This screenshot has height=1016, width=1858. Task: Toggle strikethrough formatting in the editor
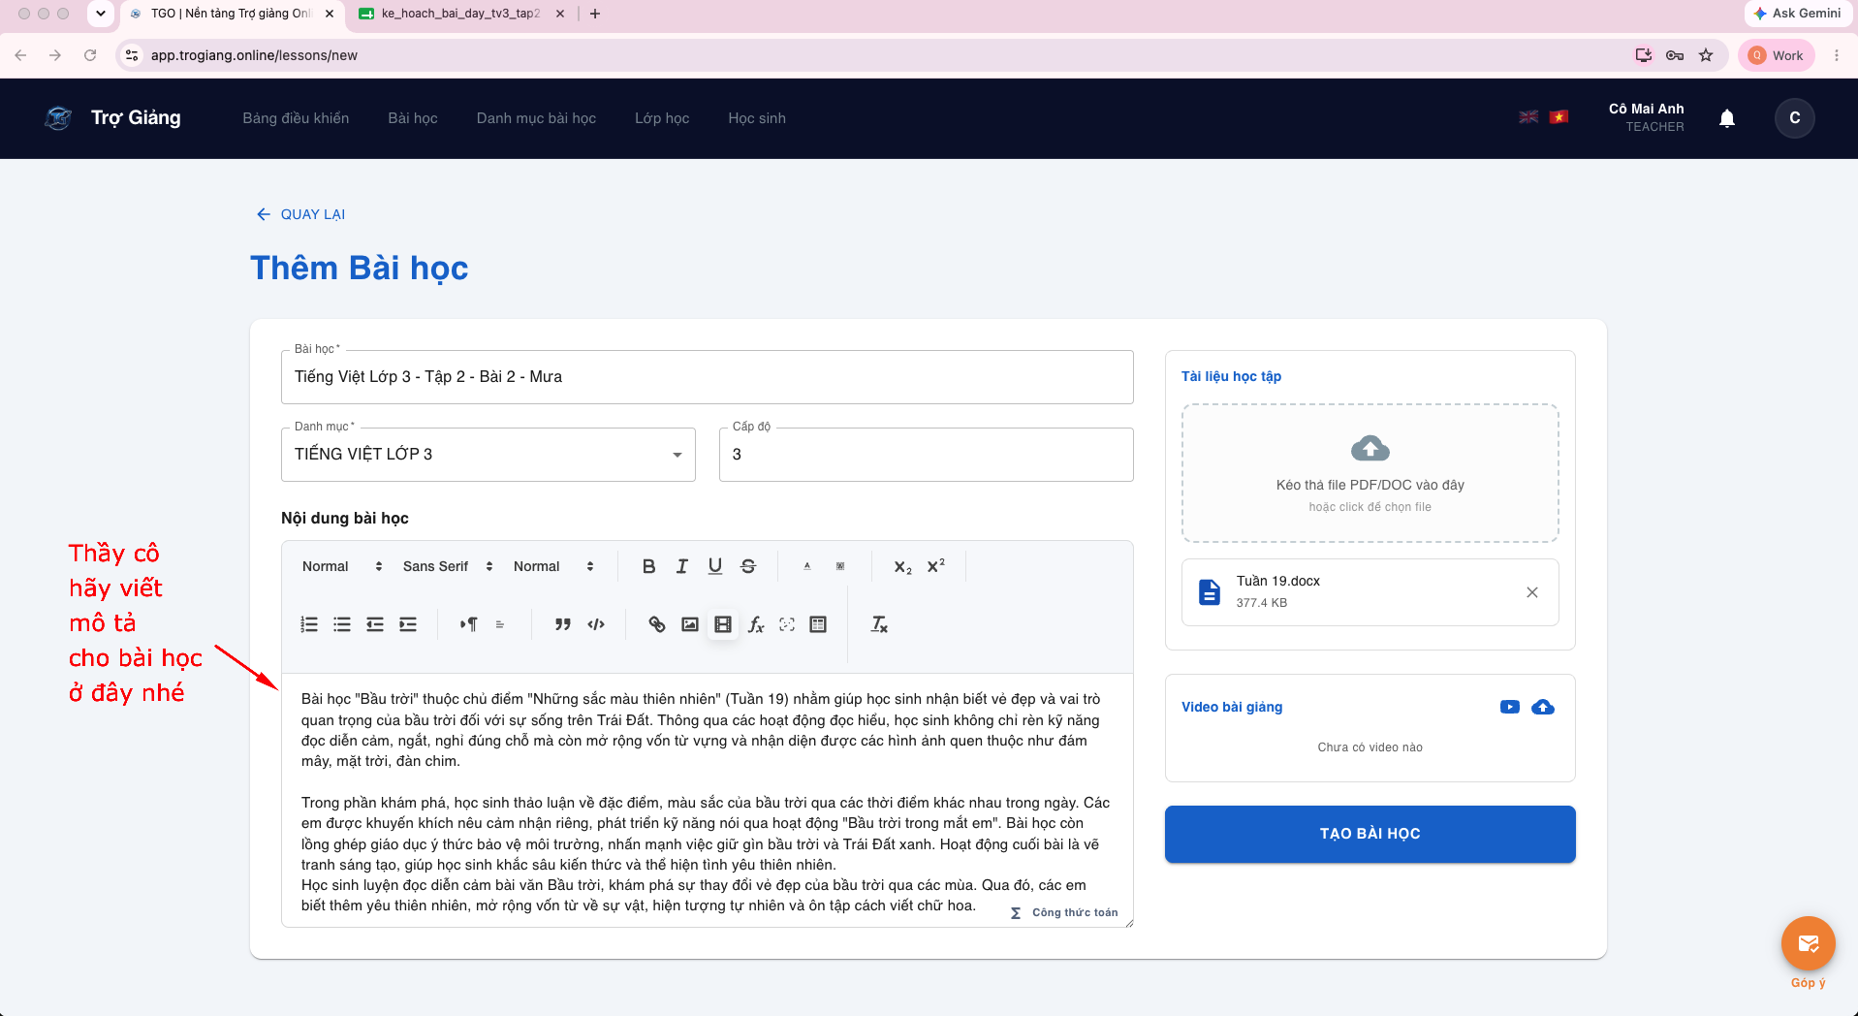[x=748, y=566]
